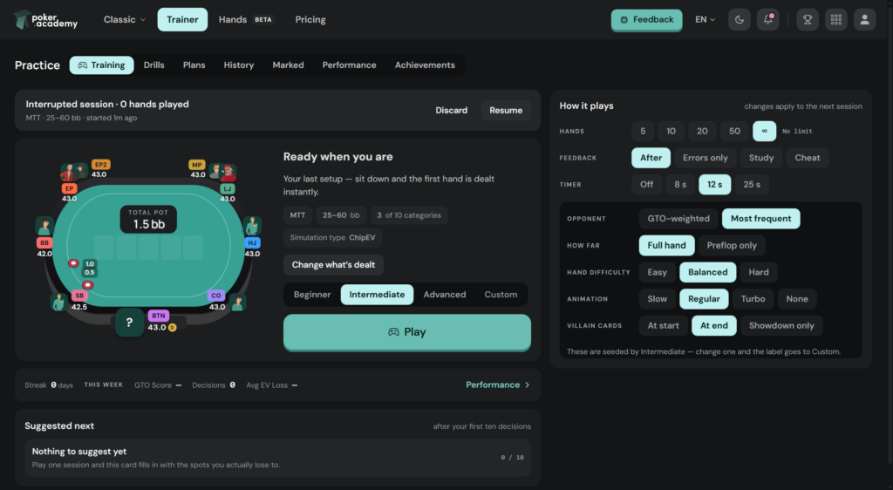The image size is (893, 490).
Task: Click the Total Pot 1.5 bb display
Action: point(148,219)
